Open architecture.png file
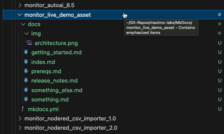 point(56,43)
